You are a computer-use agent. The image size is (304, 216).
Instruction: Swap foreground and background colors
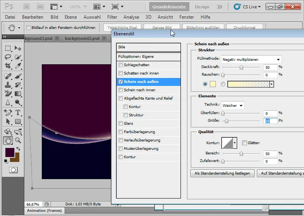coord(18,149)
